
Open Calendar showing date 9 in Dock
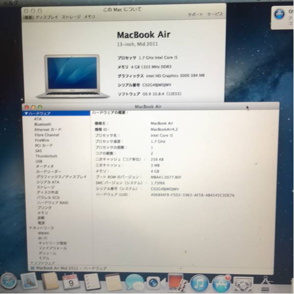click(x=71, y=282)
